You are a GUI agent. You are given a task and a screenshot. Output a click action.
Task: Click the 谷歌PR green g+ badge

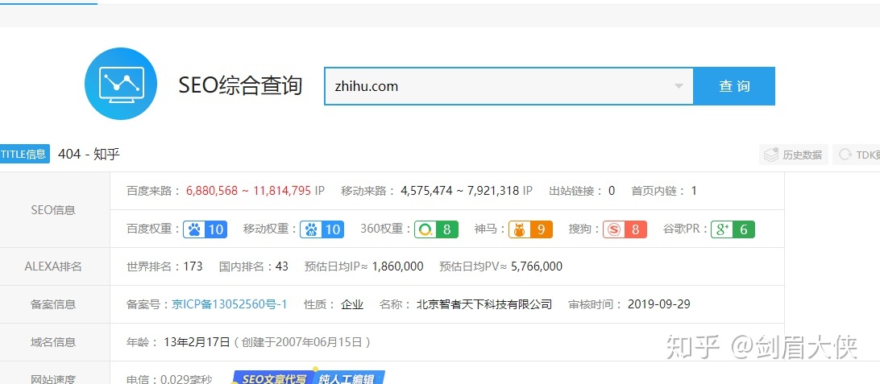(x=733, y=229)
